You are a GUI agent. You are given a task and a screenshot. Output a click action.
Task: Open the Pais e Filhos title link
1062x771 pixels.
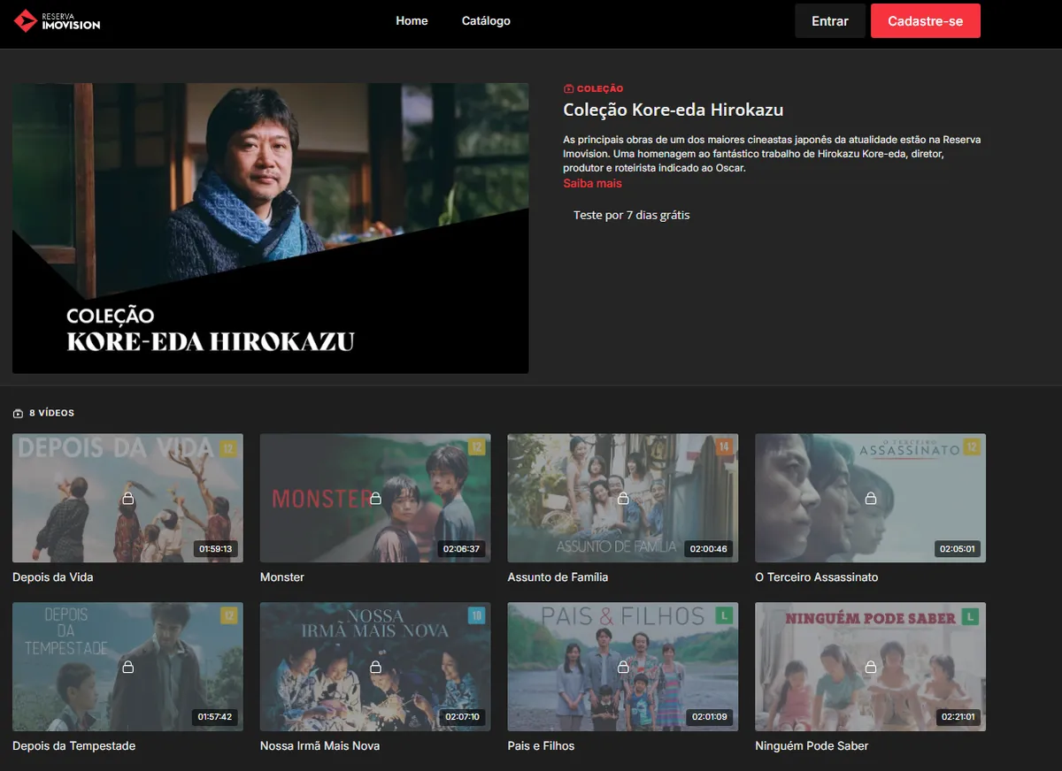(x=541, y=746)
